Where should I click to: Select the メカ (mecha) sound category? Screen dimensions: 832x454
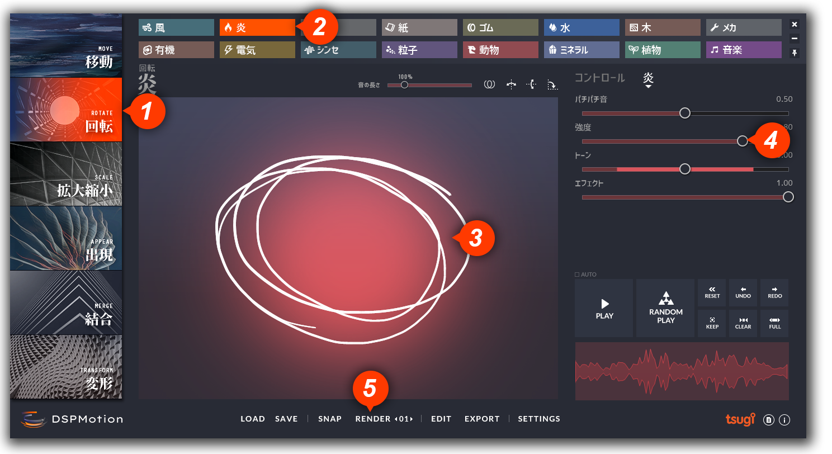744,27
